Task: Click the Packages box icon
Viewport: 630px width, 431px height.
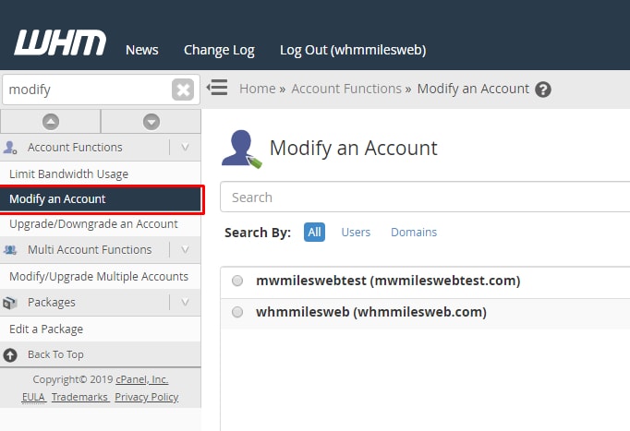Action: pyautogui.click(x=9, y=303)
